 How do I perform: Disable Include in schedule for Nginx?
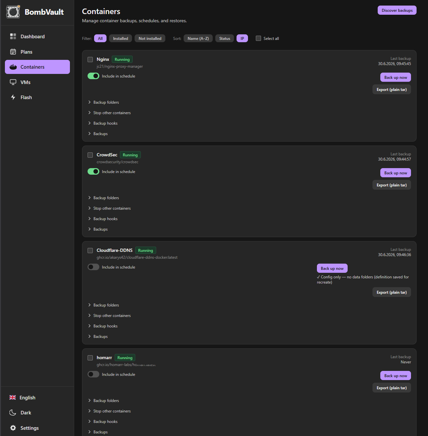(93, 76)
